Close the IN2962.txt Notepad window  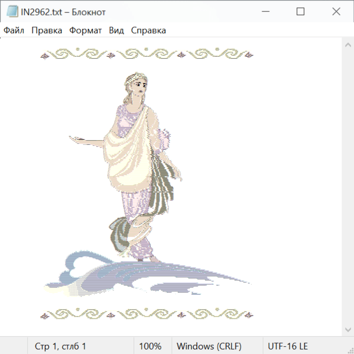click(336, 12)
